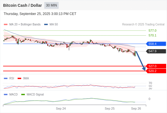
Task: Click the MA 20 + Bollinger Bands legend swatch
Action: click(x=6, y=25)
